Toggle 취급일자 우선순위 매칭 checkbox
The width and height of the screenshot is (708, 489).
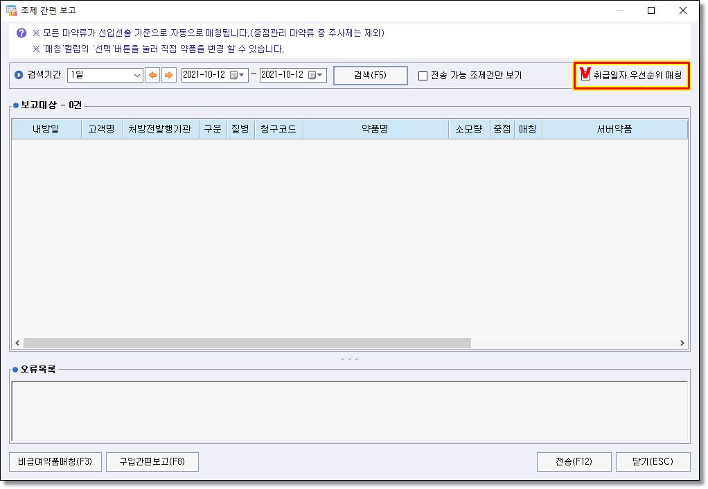pyautogui.click(x=586, y=75)
